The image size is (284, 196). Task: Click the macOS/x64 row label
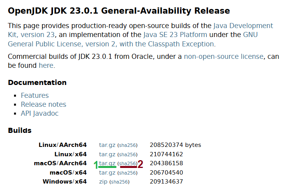(68, 173)
